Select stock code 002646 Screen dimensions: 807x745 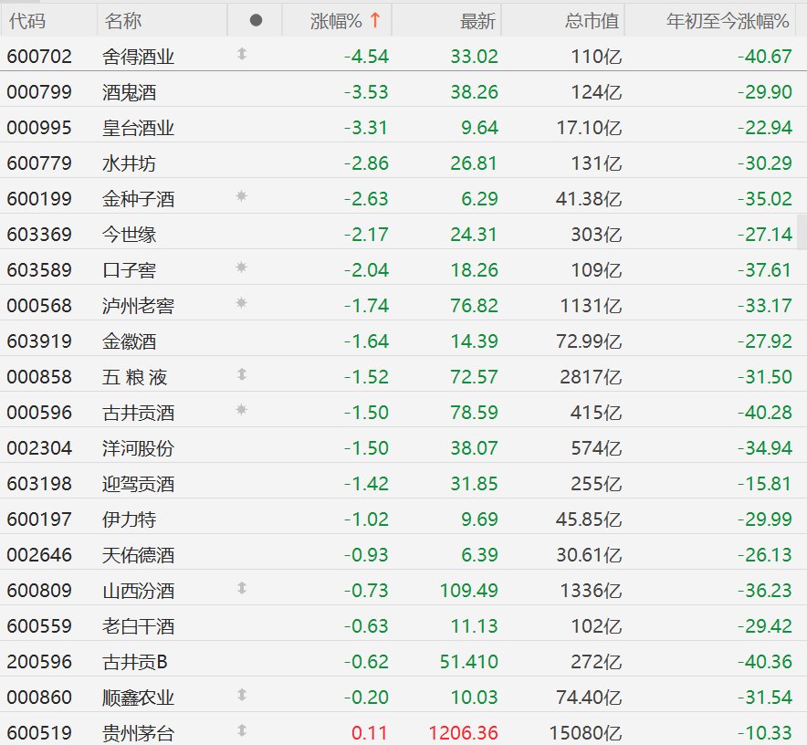pos(39,554)
